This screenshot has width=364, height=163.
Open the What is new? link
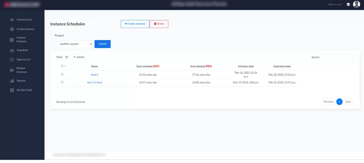[x=335, y=4]
